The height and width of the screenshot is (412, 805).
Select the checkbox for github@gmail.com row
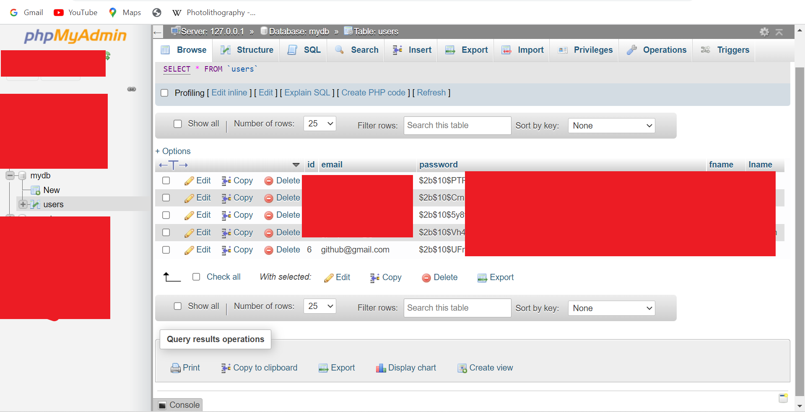click(166, 250)
